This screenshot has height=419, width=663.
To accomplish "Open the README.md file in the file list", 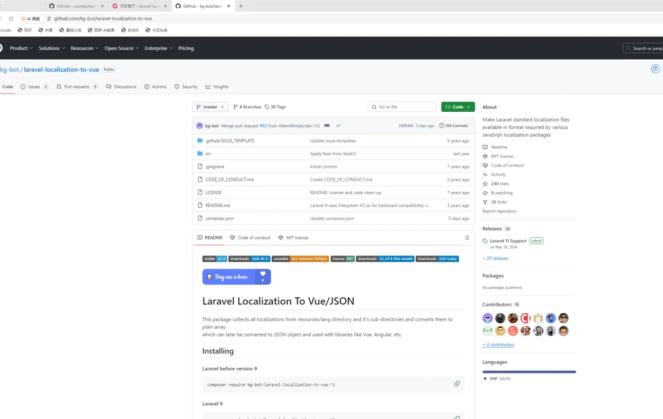I will (217, 205).
